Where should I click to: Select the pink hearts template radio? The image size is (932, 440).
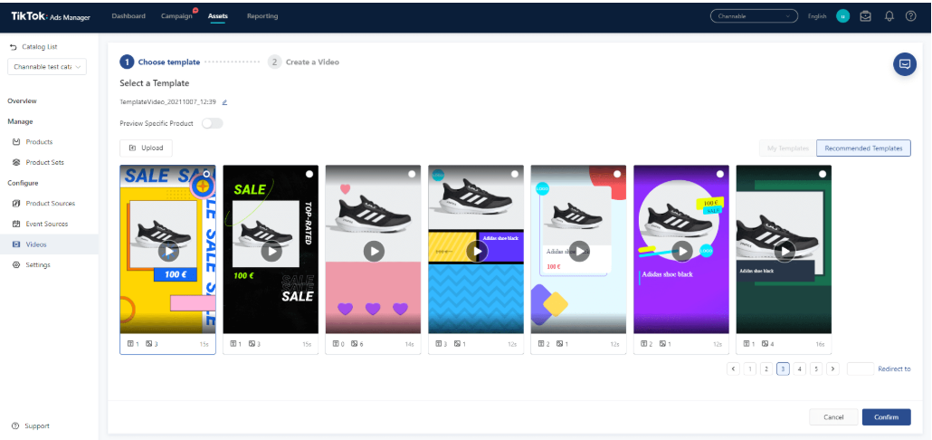[412, 174]
